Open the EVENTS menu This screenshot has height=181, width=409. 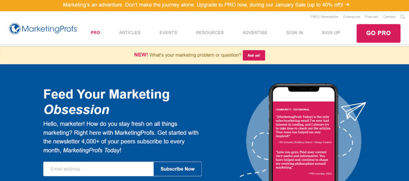click(168, 33)
